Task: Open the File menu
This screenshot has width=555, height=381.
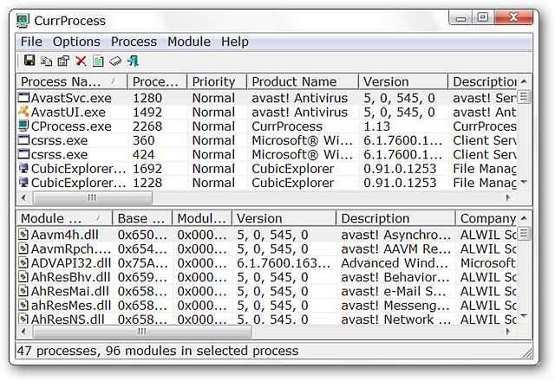Action: pos(31,42)
